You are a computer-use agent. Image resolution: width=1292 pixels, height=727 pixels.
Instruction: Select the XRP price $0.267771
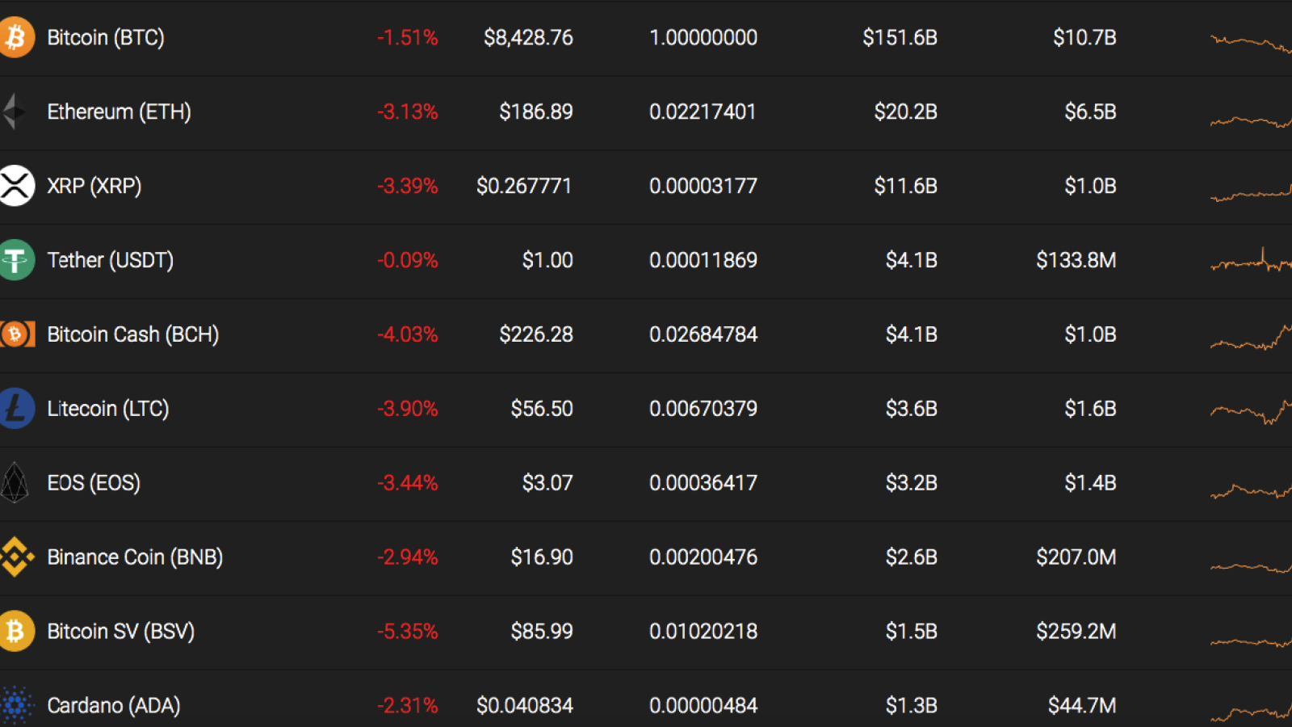pos(524,186)
